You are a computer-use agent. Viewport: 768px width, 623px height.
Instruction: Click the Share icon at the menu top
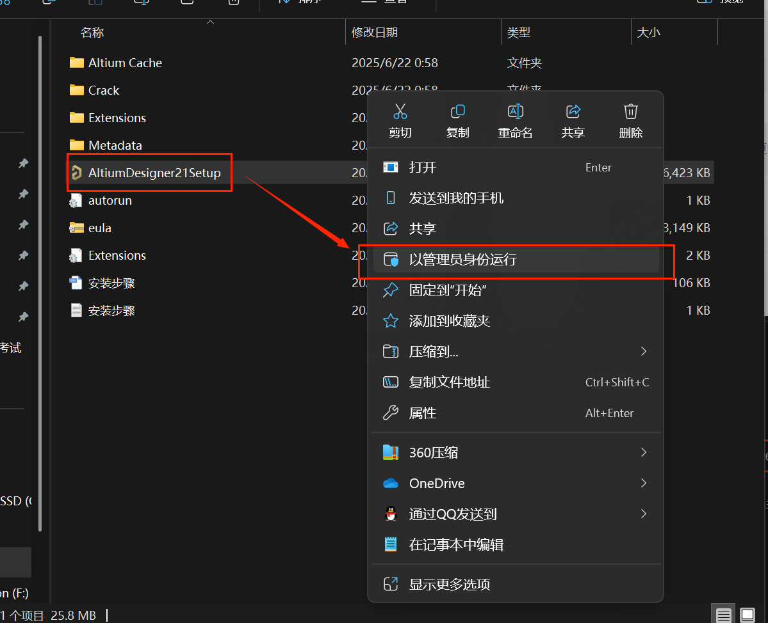coord(573,111)
